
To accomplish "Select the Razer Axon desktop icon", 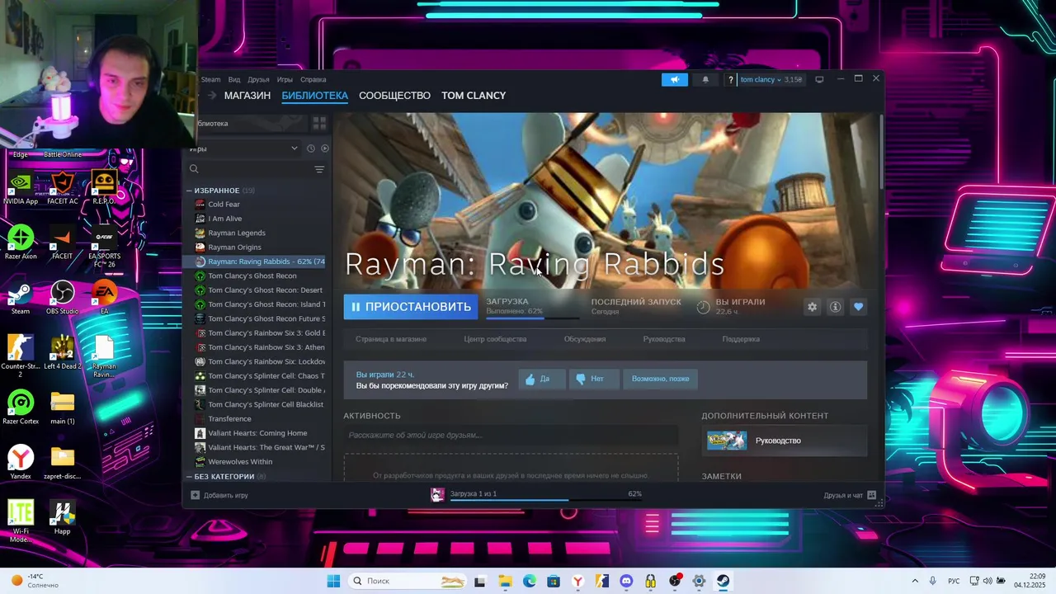I will [21, 243].
